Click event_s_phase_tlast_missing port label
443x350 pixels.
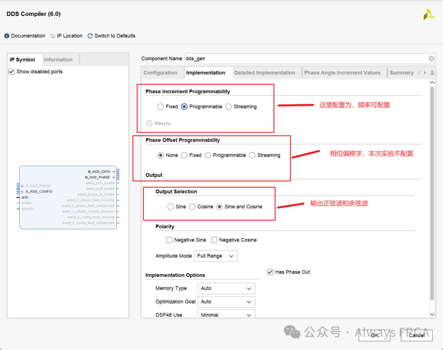[x=90, y=200]
